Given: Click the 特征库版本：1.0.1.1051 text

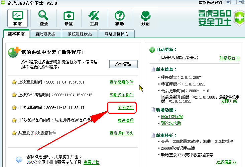Looking at the screenshot, I should (183, 84).
